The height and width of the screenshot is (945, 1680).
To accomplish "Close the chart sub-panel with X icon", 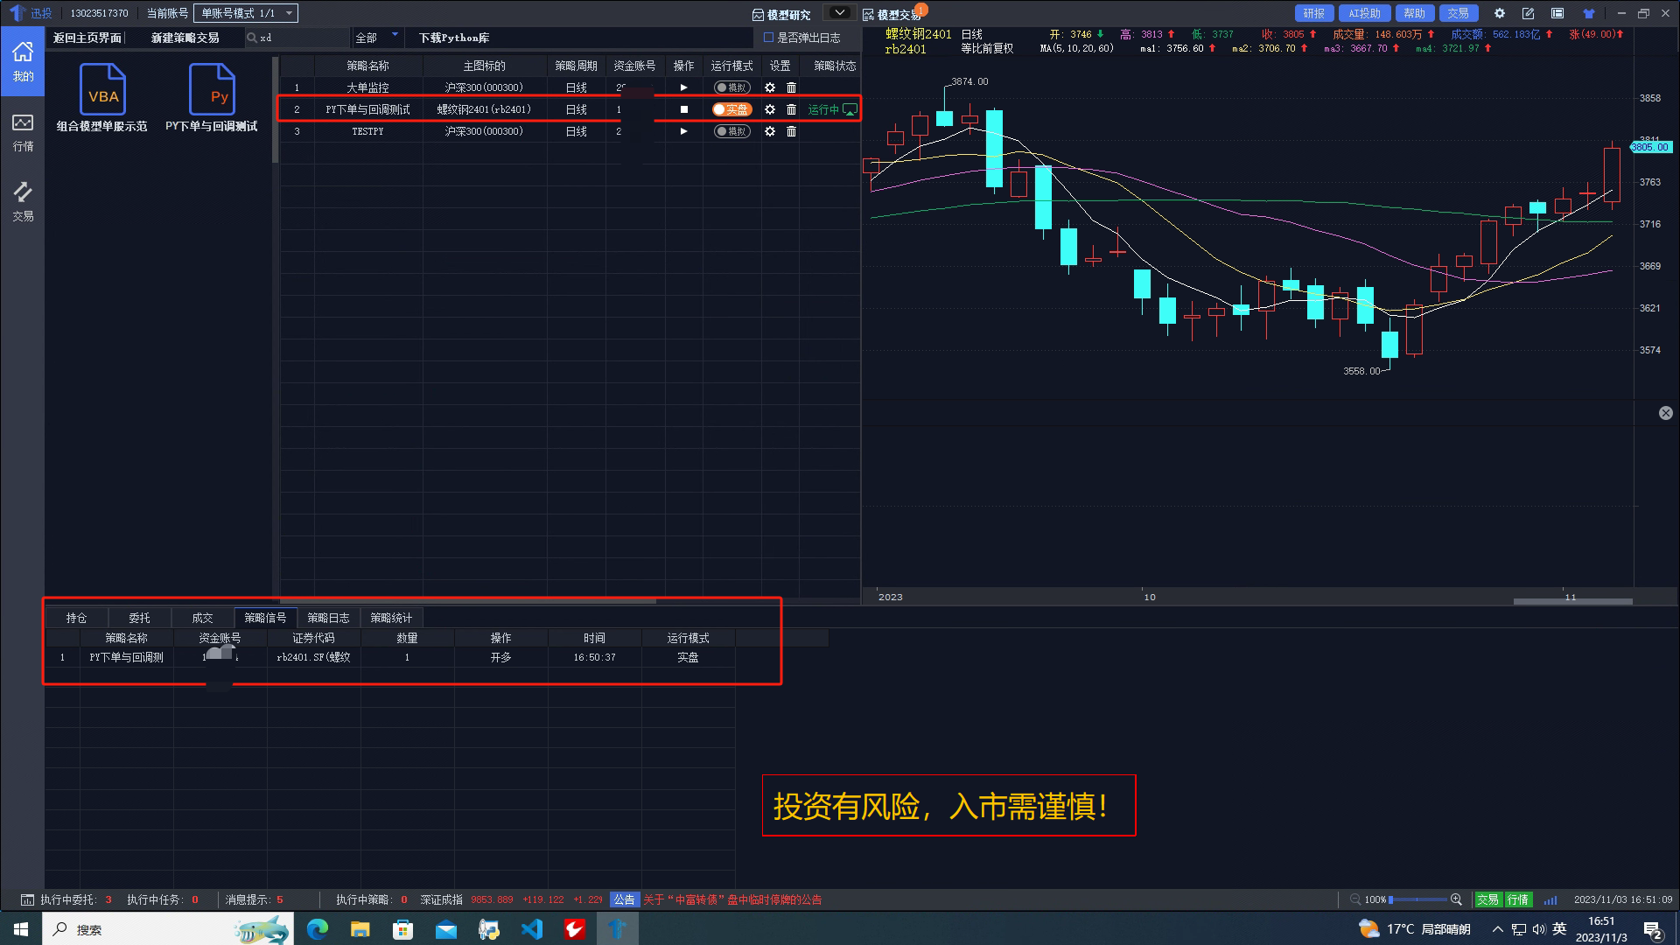I will [1666, 413].
